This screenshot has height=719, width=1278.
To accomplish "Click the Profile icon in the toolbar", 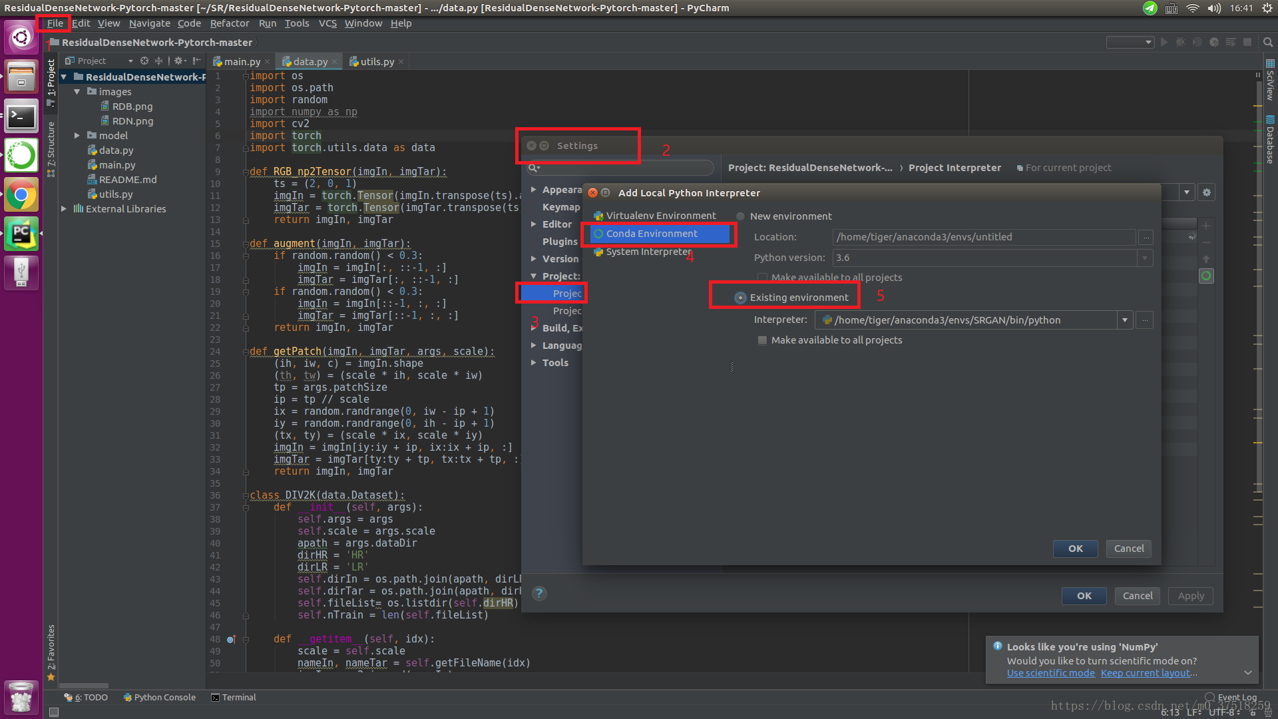I will coord(1214,42).
